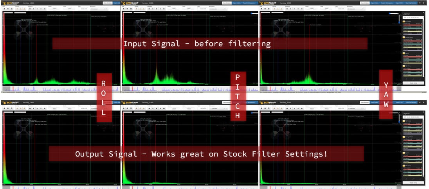
Task: Click the help icon in top-right header
Action: coord(424,3)
